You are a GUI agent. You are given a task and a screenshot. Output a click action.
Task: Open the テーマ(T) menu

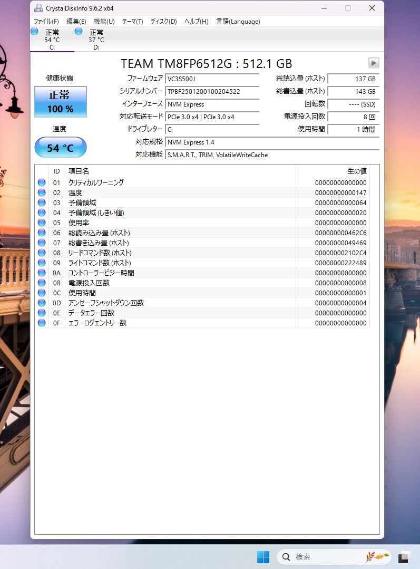(x=132, y=22)
